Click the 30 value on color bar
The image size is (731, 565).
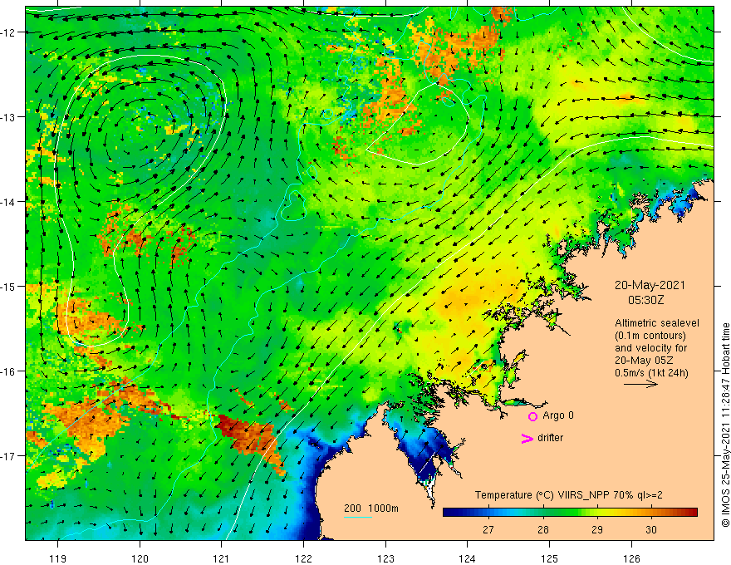click(x=650, y=529)
